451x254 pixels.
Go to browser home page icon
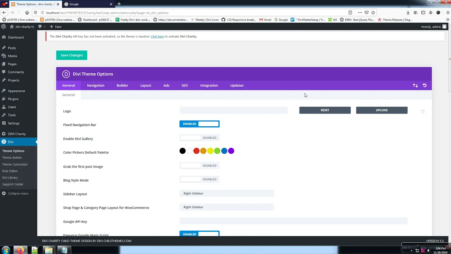pyautogui.click(x=27, y=13)
